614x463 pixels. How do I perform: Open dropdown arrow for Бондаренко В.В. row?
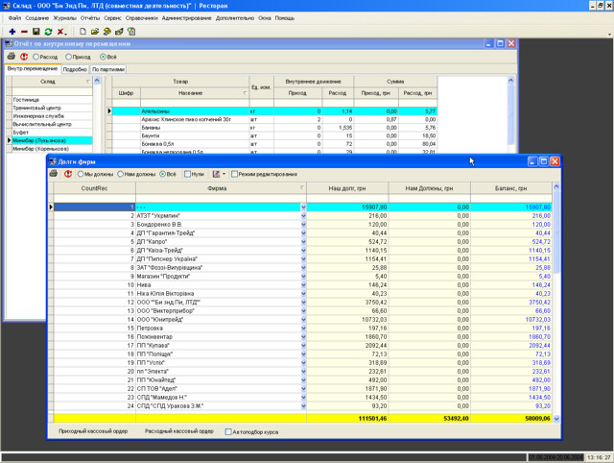[x=303, y=224]
